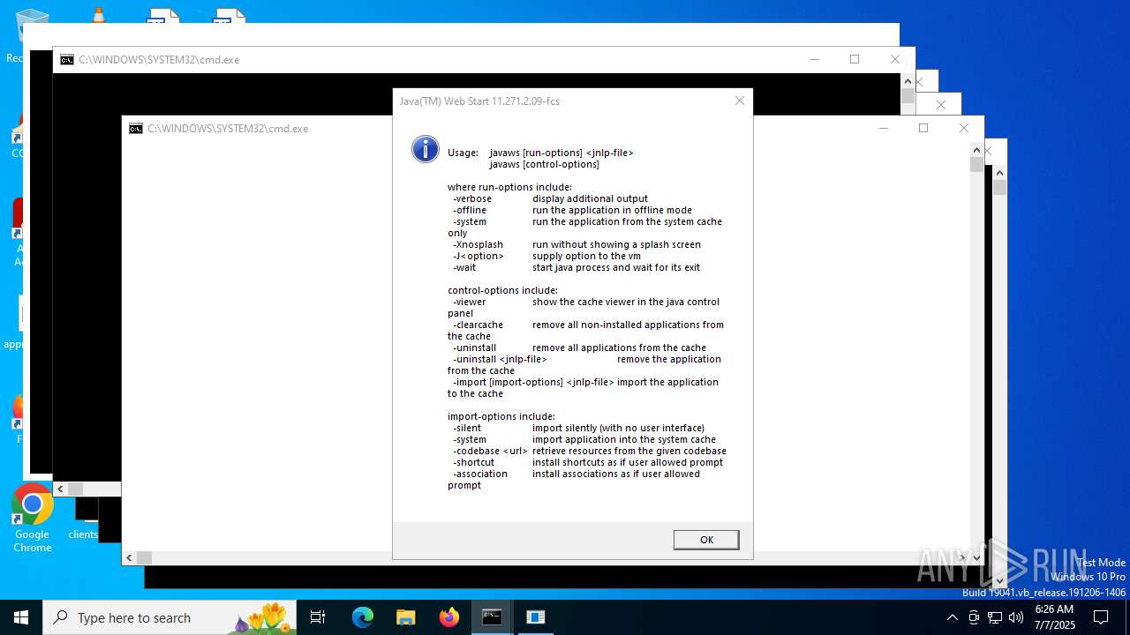Screen dimensions: 1130x635
Task: Click the back cmd window's horizontal scrollbar thumb
Action: (75, 489)
